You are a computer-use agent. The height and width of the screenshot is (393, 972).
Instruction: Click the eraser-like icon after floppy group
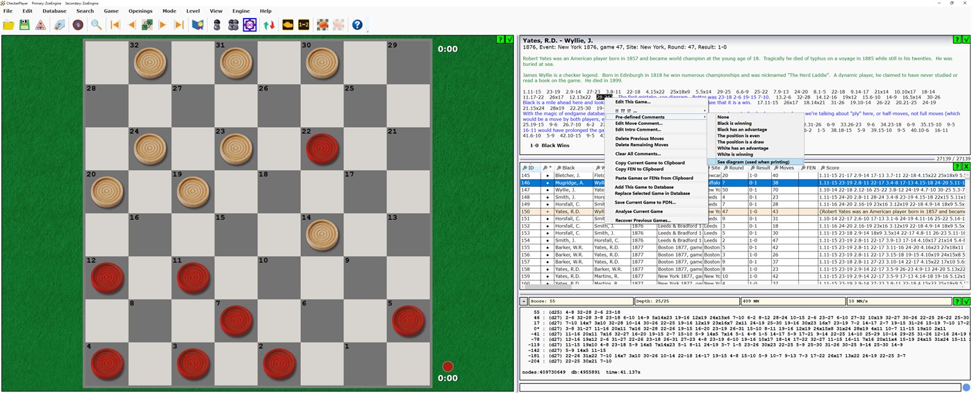coord(60,25)
